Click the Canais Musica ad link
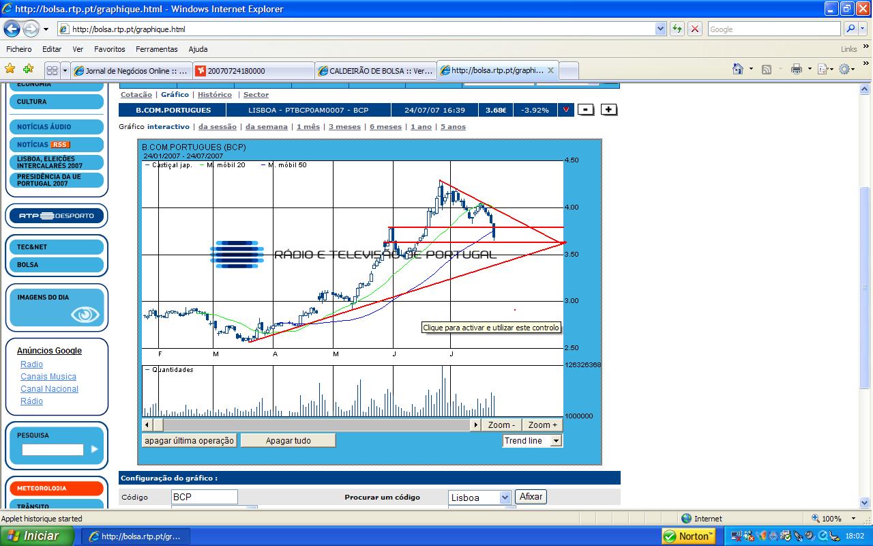The image size is (873, 546). point(48,377)
